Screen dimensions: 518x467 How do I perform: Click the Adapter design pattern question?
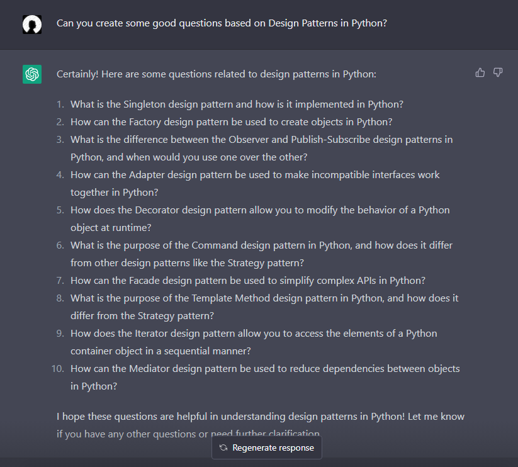(255, 183)
